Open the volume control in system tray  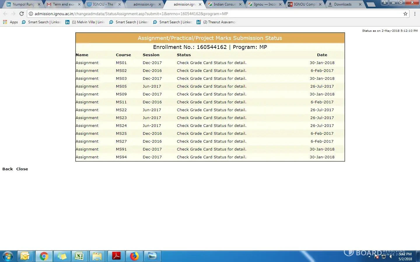click(391, 256)
